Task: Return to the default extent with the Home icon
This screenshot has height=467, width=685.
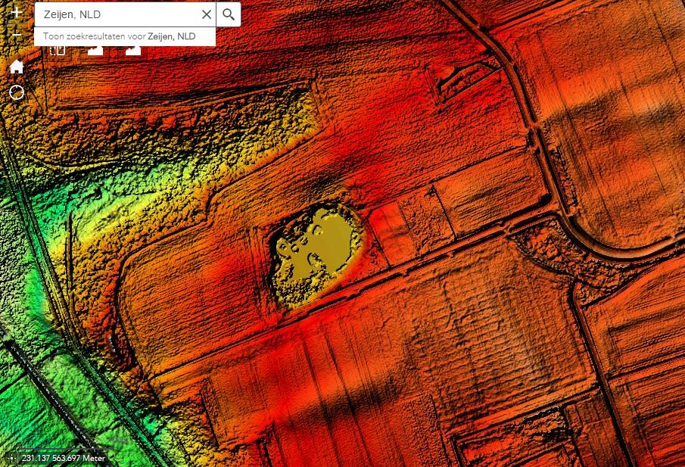Action: (17, 67)
